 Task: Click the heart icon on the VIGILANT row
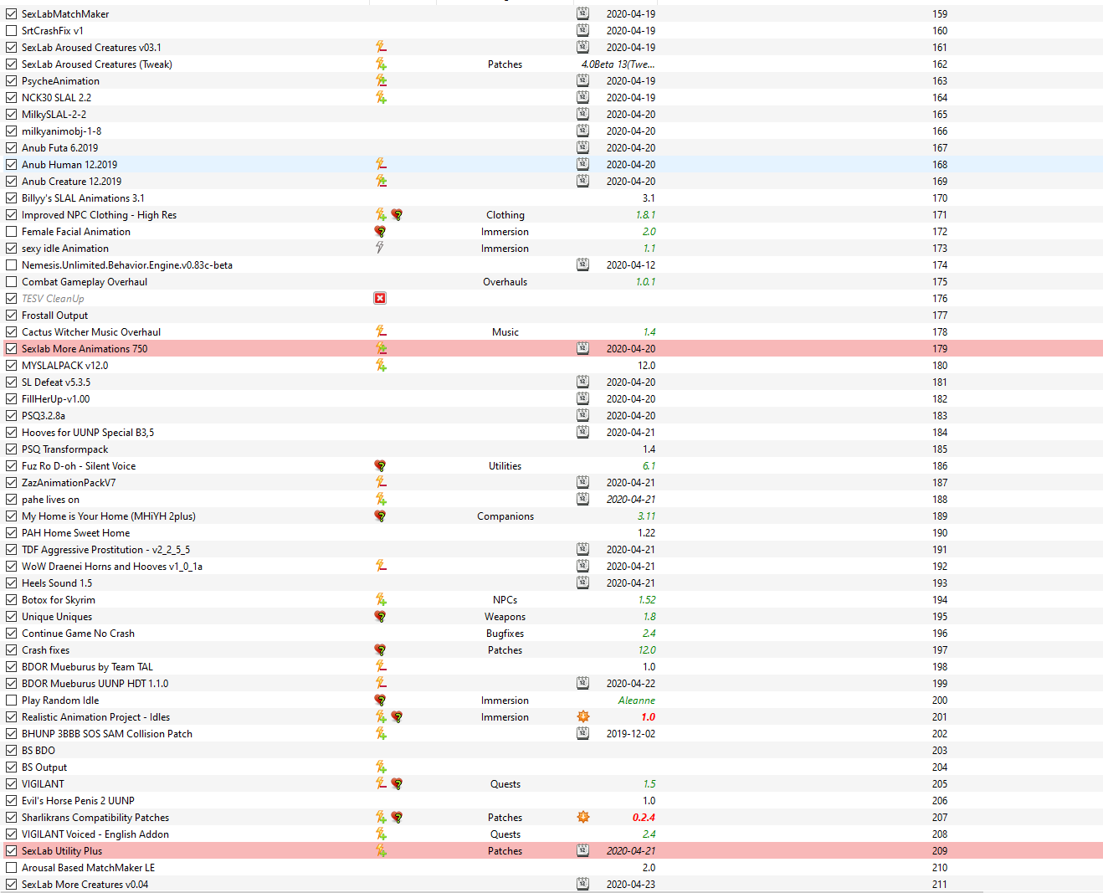pos(397,784)
